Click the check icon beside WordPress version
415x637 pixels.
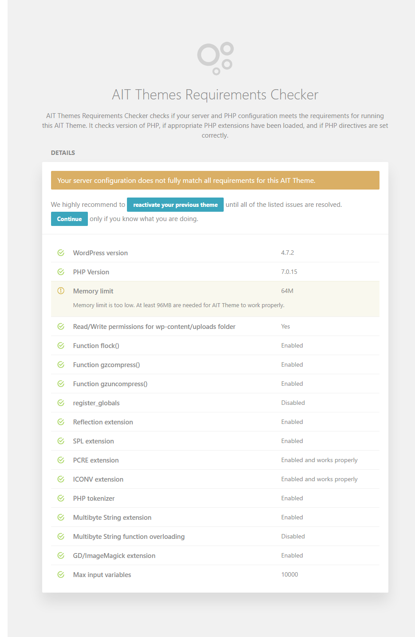[61, 253]
